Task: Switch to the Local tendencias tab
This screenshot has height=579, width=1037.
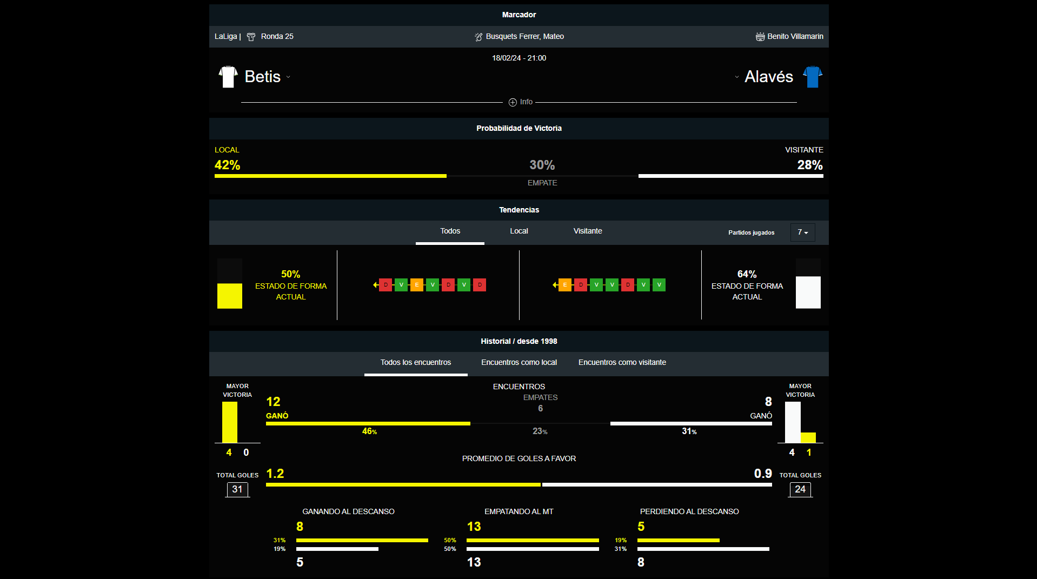Action: point(519,231)
